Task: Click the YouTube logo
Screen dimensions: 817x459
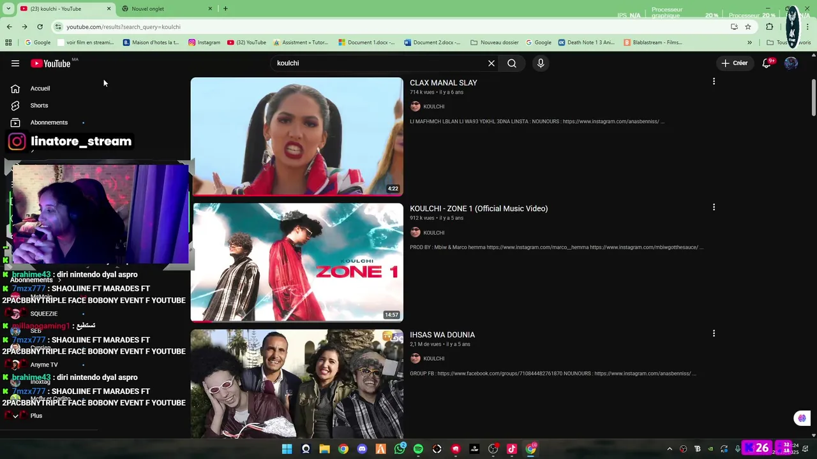Action: pyautogui.click(x=50, y=63)
